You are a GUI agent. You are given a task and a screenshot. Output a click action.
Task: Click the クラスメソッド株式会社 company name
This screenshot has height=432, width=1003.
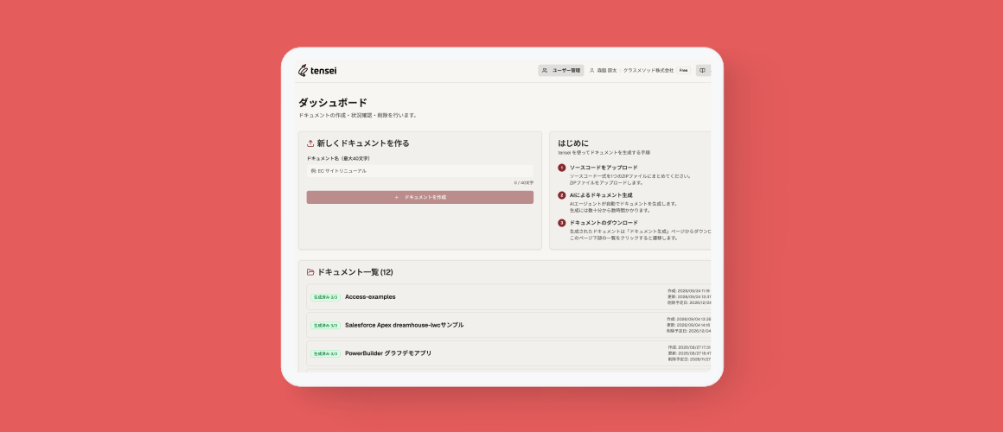[648, 70]
